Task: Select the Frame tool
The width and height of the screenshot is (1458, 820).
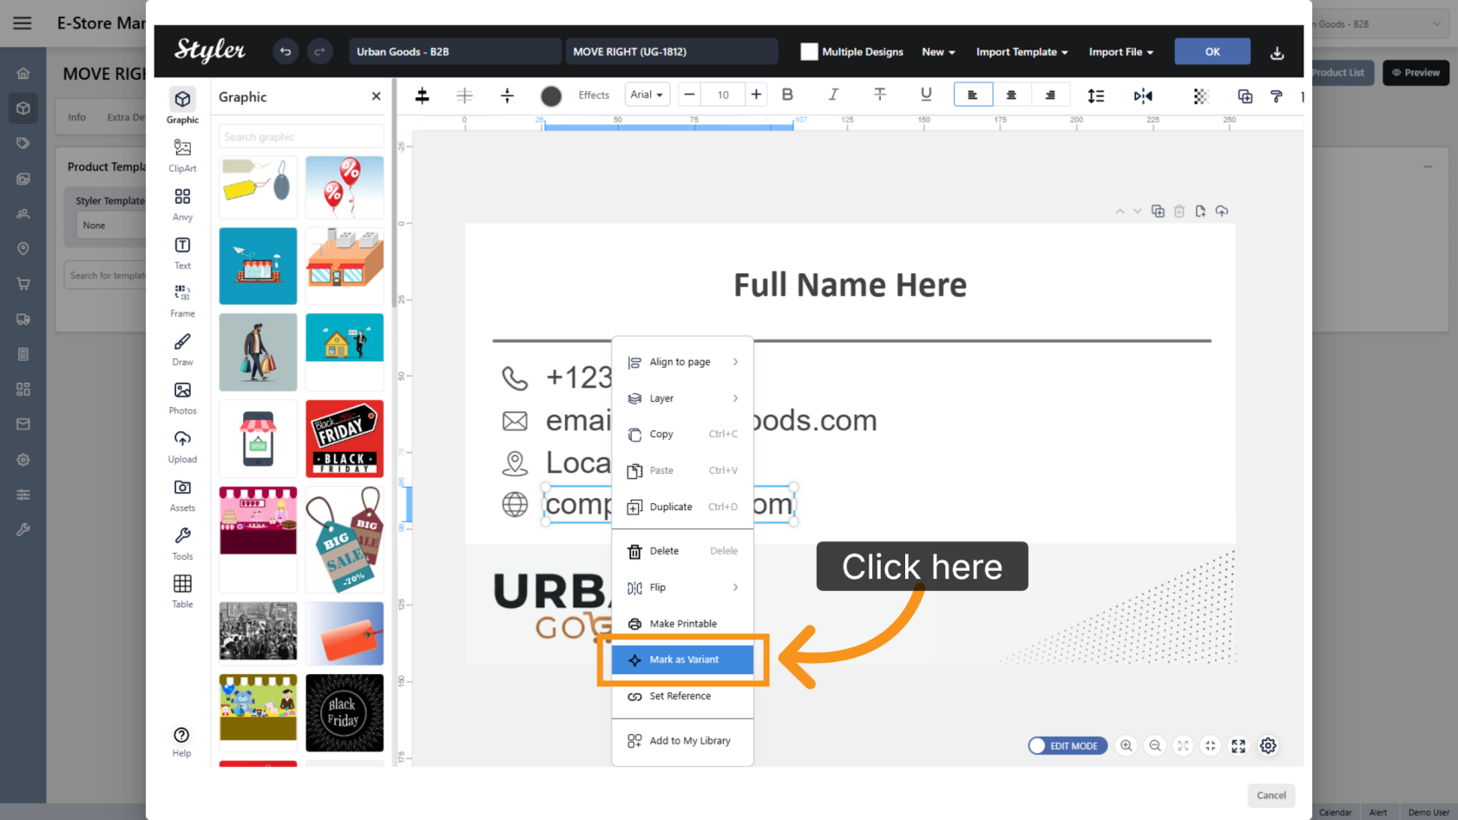Action: pos(182,300)
